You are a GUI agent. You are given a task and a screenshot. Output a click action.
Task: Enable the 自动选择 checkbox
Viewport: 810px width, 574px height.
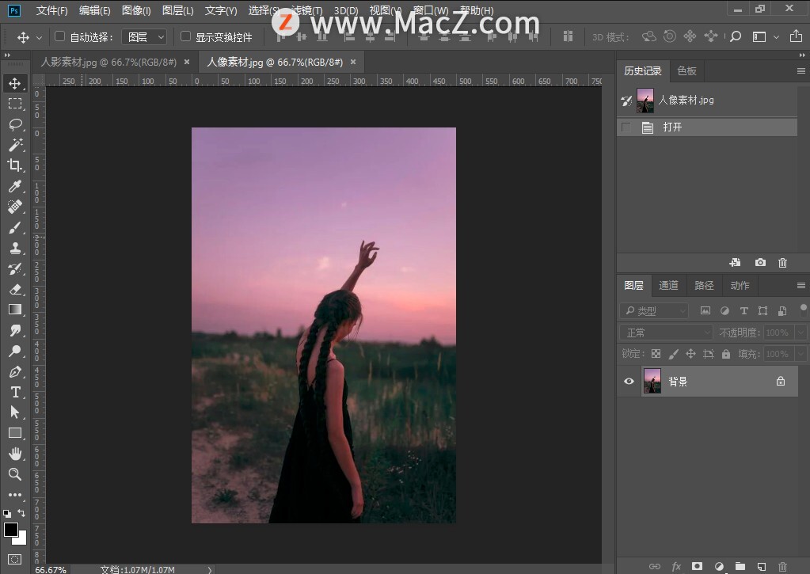point(59,36)
